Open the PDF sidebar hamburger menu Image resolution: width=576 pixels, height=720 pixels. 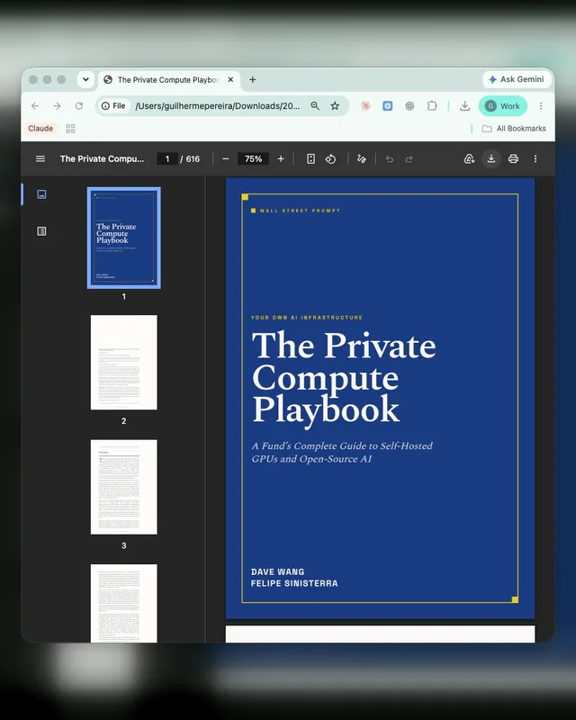coord(40,159)
